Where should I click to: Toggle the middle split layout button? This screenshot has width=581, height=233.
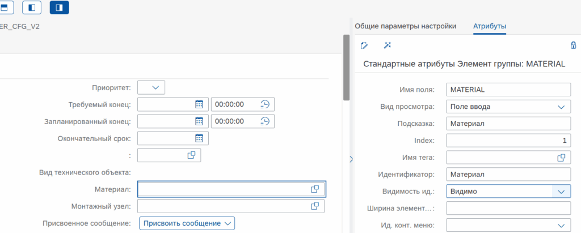pos(32,7)
